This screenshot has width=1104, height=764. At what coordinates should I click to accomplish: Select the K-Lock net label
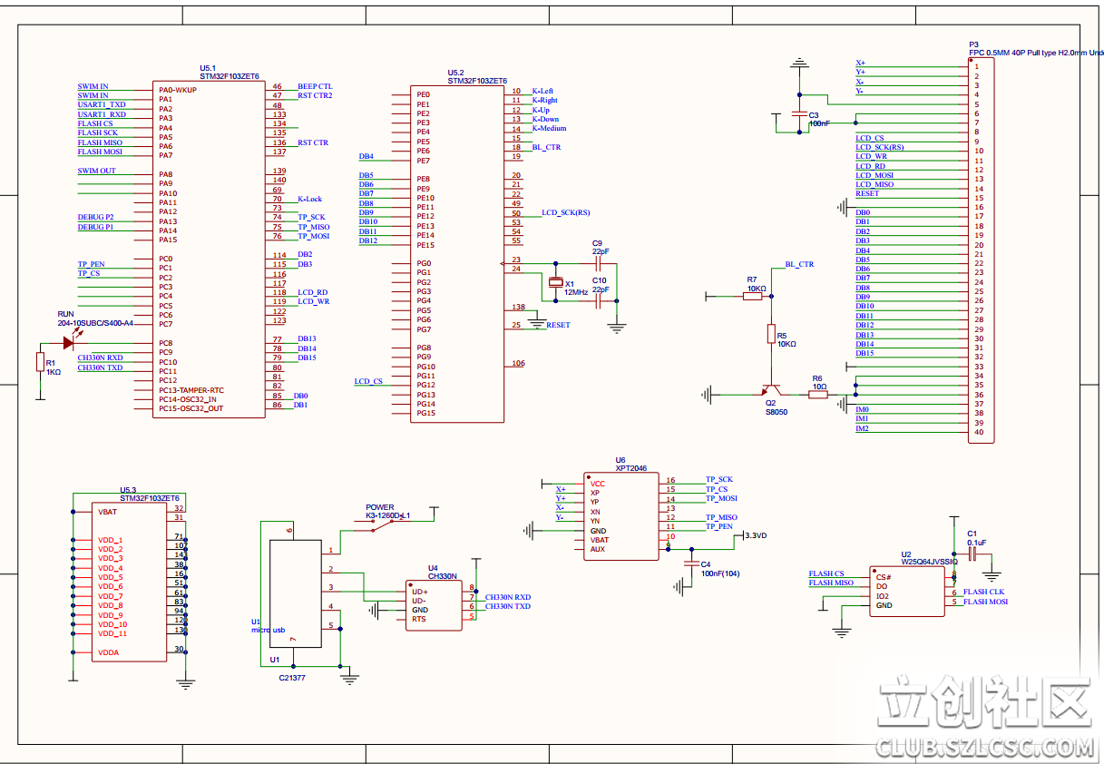click(x=309, y=199)
